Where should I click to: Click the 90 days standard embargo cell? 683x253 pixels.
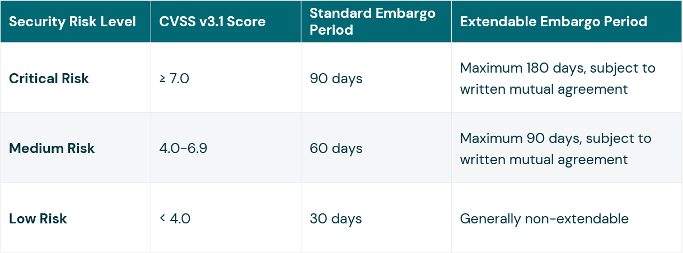coord(336,78)
